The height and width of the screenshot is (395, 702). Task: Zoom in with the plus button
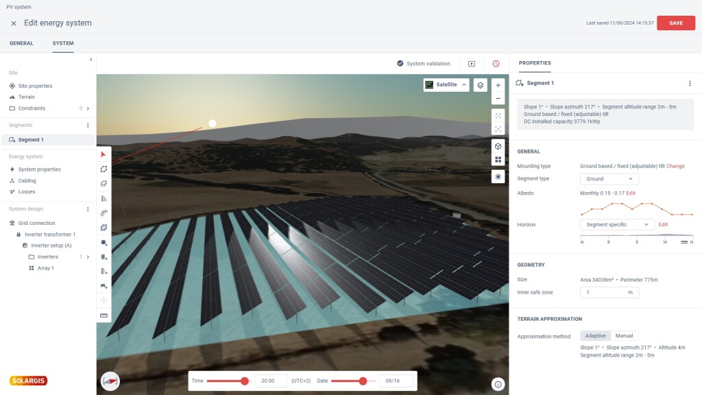(498, 85)
